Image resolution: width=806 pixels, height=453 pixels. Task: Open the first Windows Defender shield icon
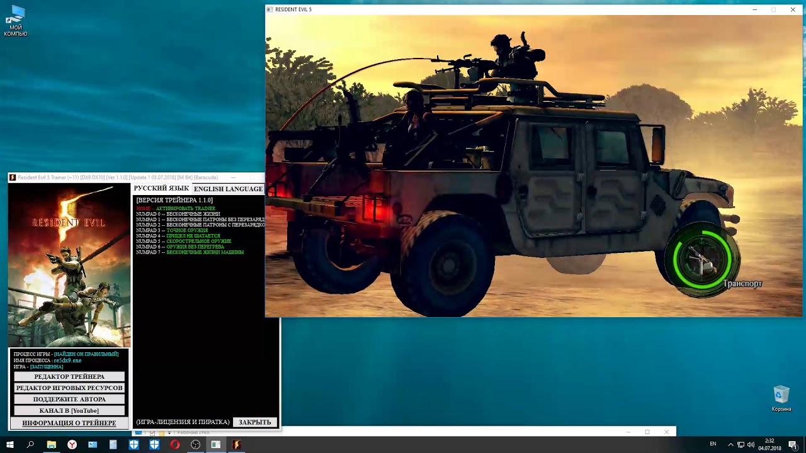[133, 445]
